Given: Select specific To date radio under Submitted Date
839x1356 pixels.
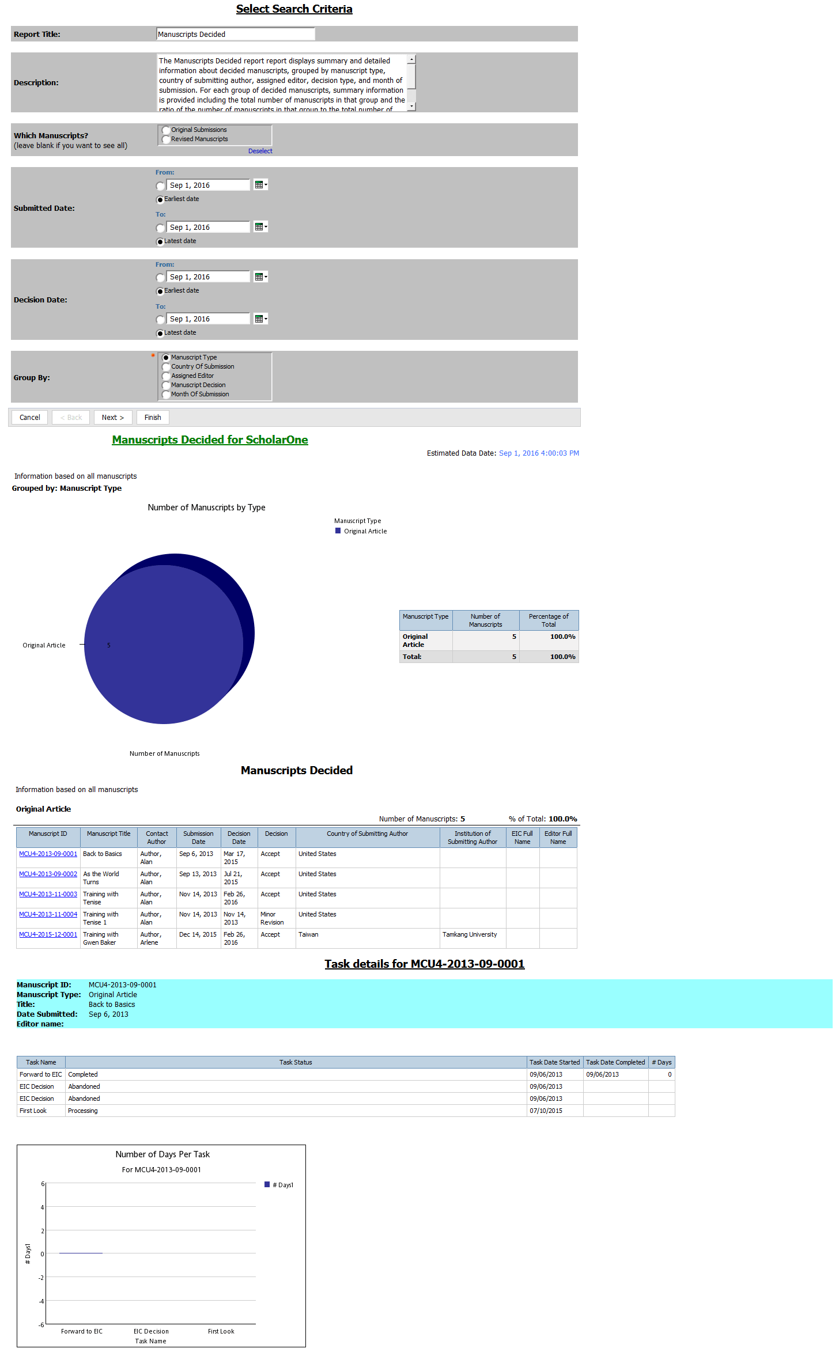Looking at the screenshot, I should [160, 228].
